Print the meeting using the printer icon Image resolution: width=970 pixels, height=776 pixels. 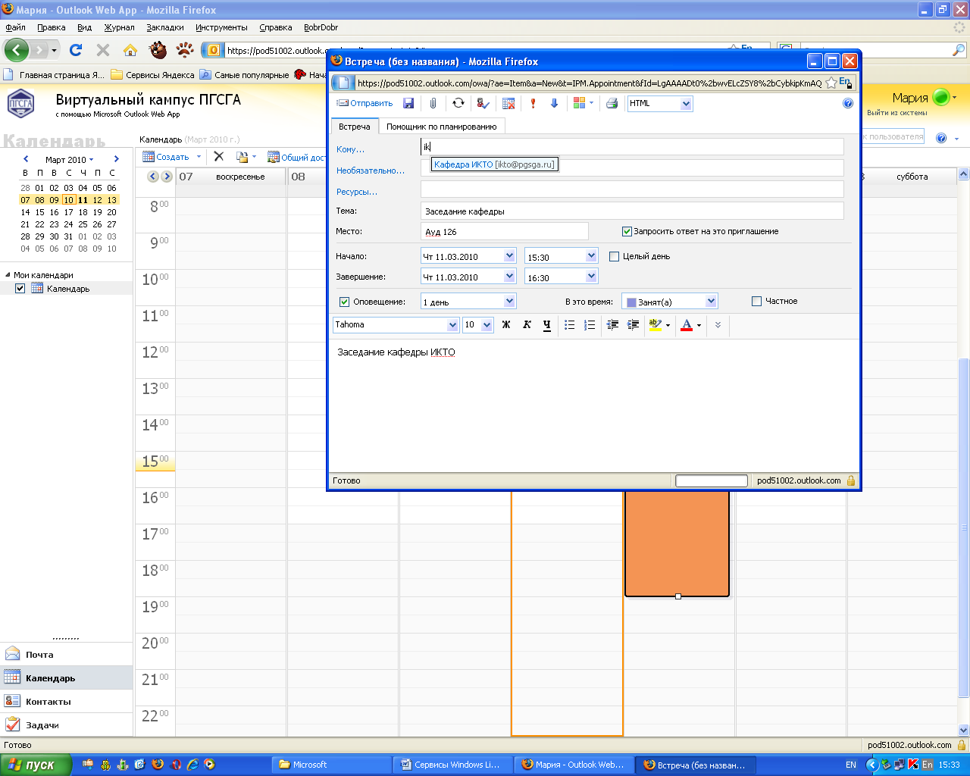(612, 103)
